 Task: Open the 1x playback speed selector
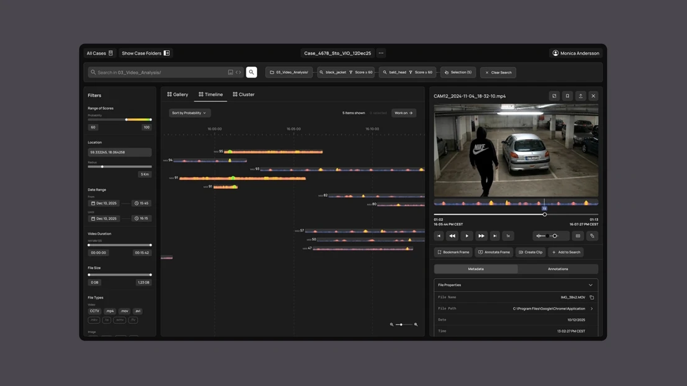click(507, 236)
